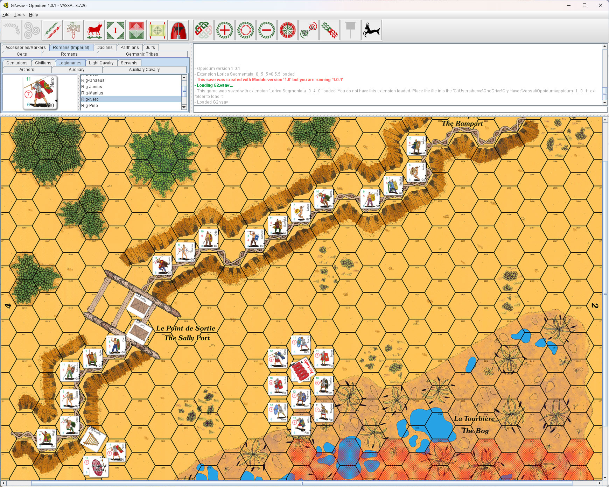Screen dimensions: 609x487
Task: Click the map's vertical scrollbar down arrow
Action: (605, 478)
